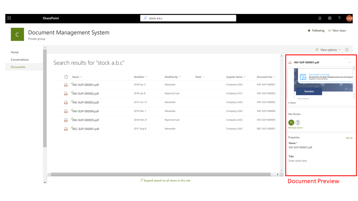This screenshot has height=201, width=358.
Task: Open more options ellipsis in preview pane
Action: pos(349,62)
